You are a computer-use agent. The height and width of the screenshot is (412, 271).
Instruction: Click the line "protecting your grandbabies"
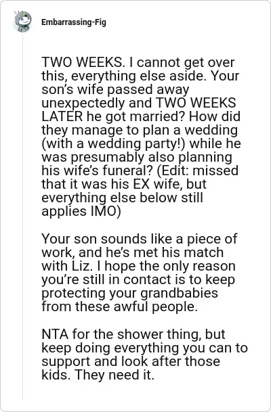click(x=129, y=293)
